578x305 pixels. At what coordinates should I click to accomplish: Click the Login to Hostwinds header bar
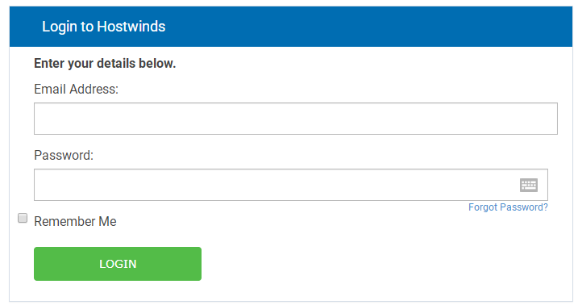pyautogui.click(x=291, y=27)
